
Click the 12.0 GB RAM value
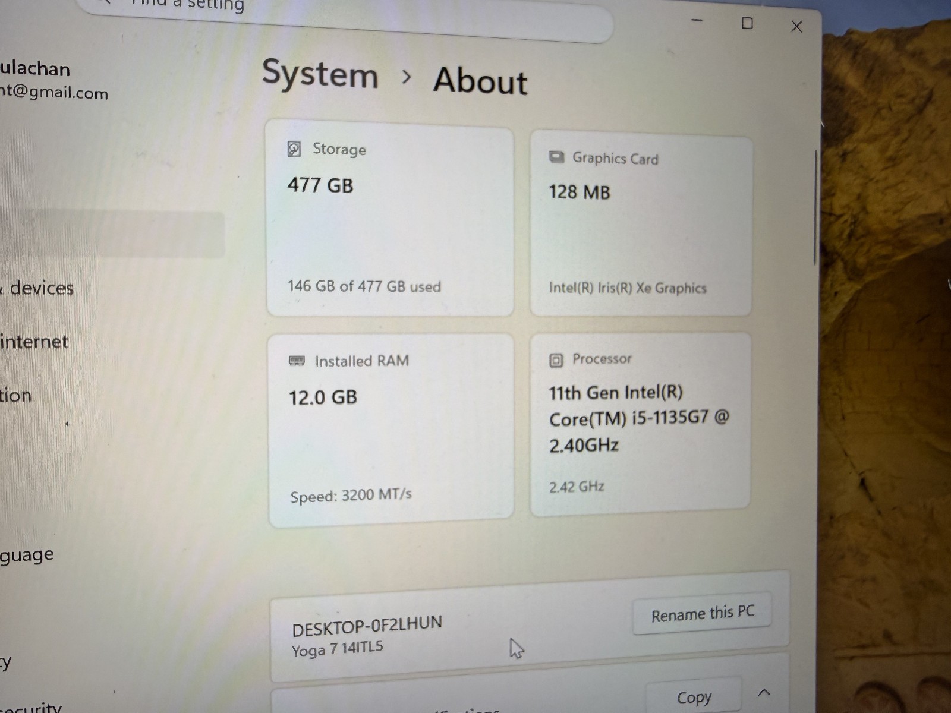click(323, 397)
